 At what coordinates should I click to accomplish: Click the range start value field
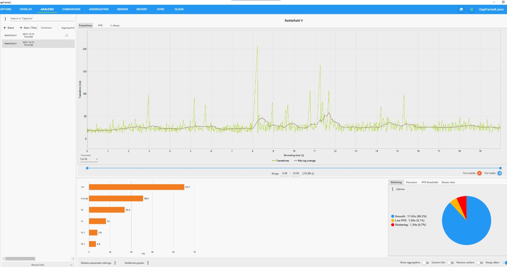click(x=285, y=174)
